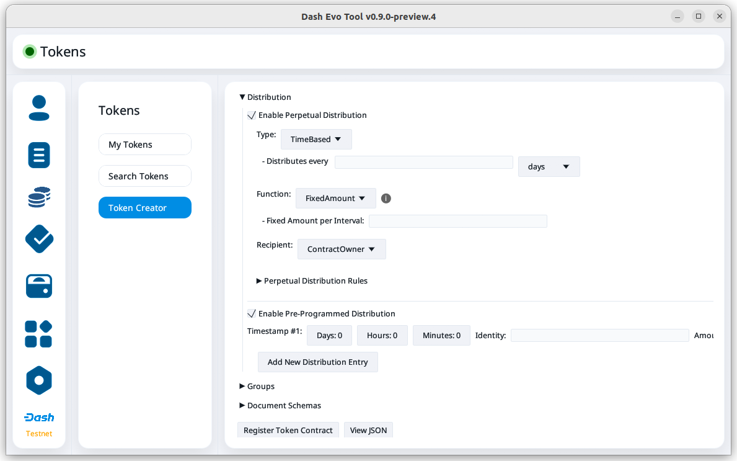Click the Fixed Amount per Interval field

pyautogui.click(x=457, y=222)
